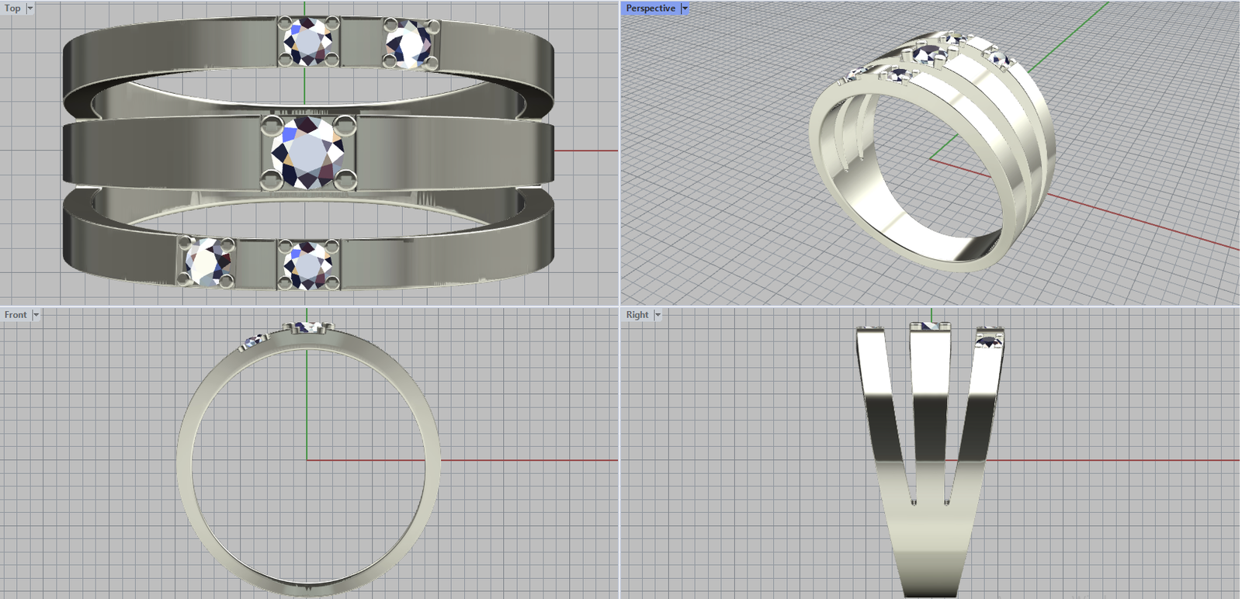
Task: Open the Top viewport dropdown arrow
Action: (x=30, y=9)
